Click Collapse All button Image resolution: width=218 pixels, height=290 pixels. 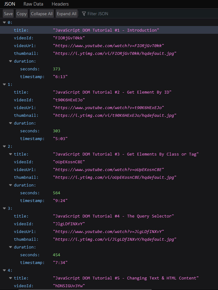point(42,14)
